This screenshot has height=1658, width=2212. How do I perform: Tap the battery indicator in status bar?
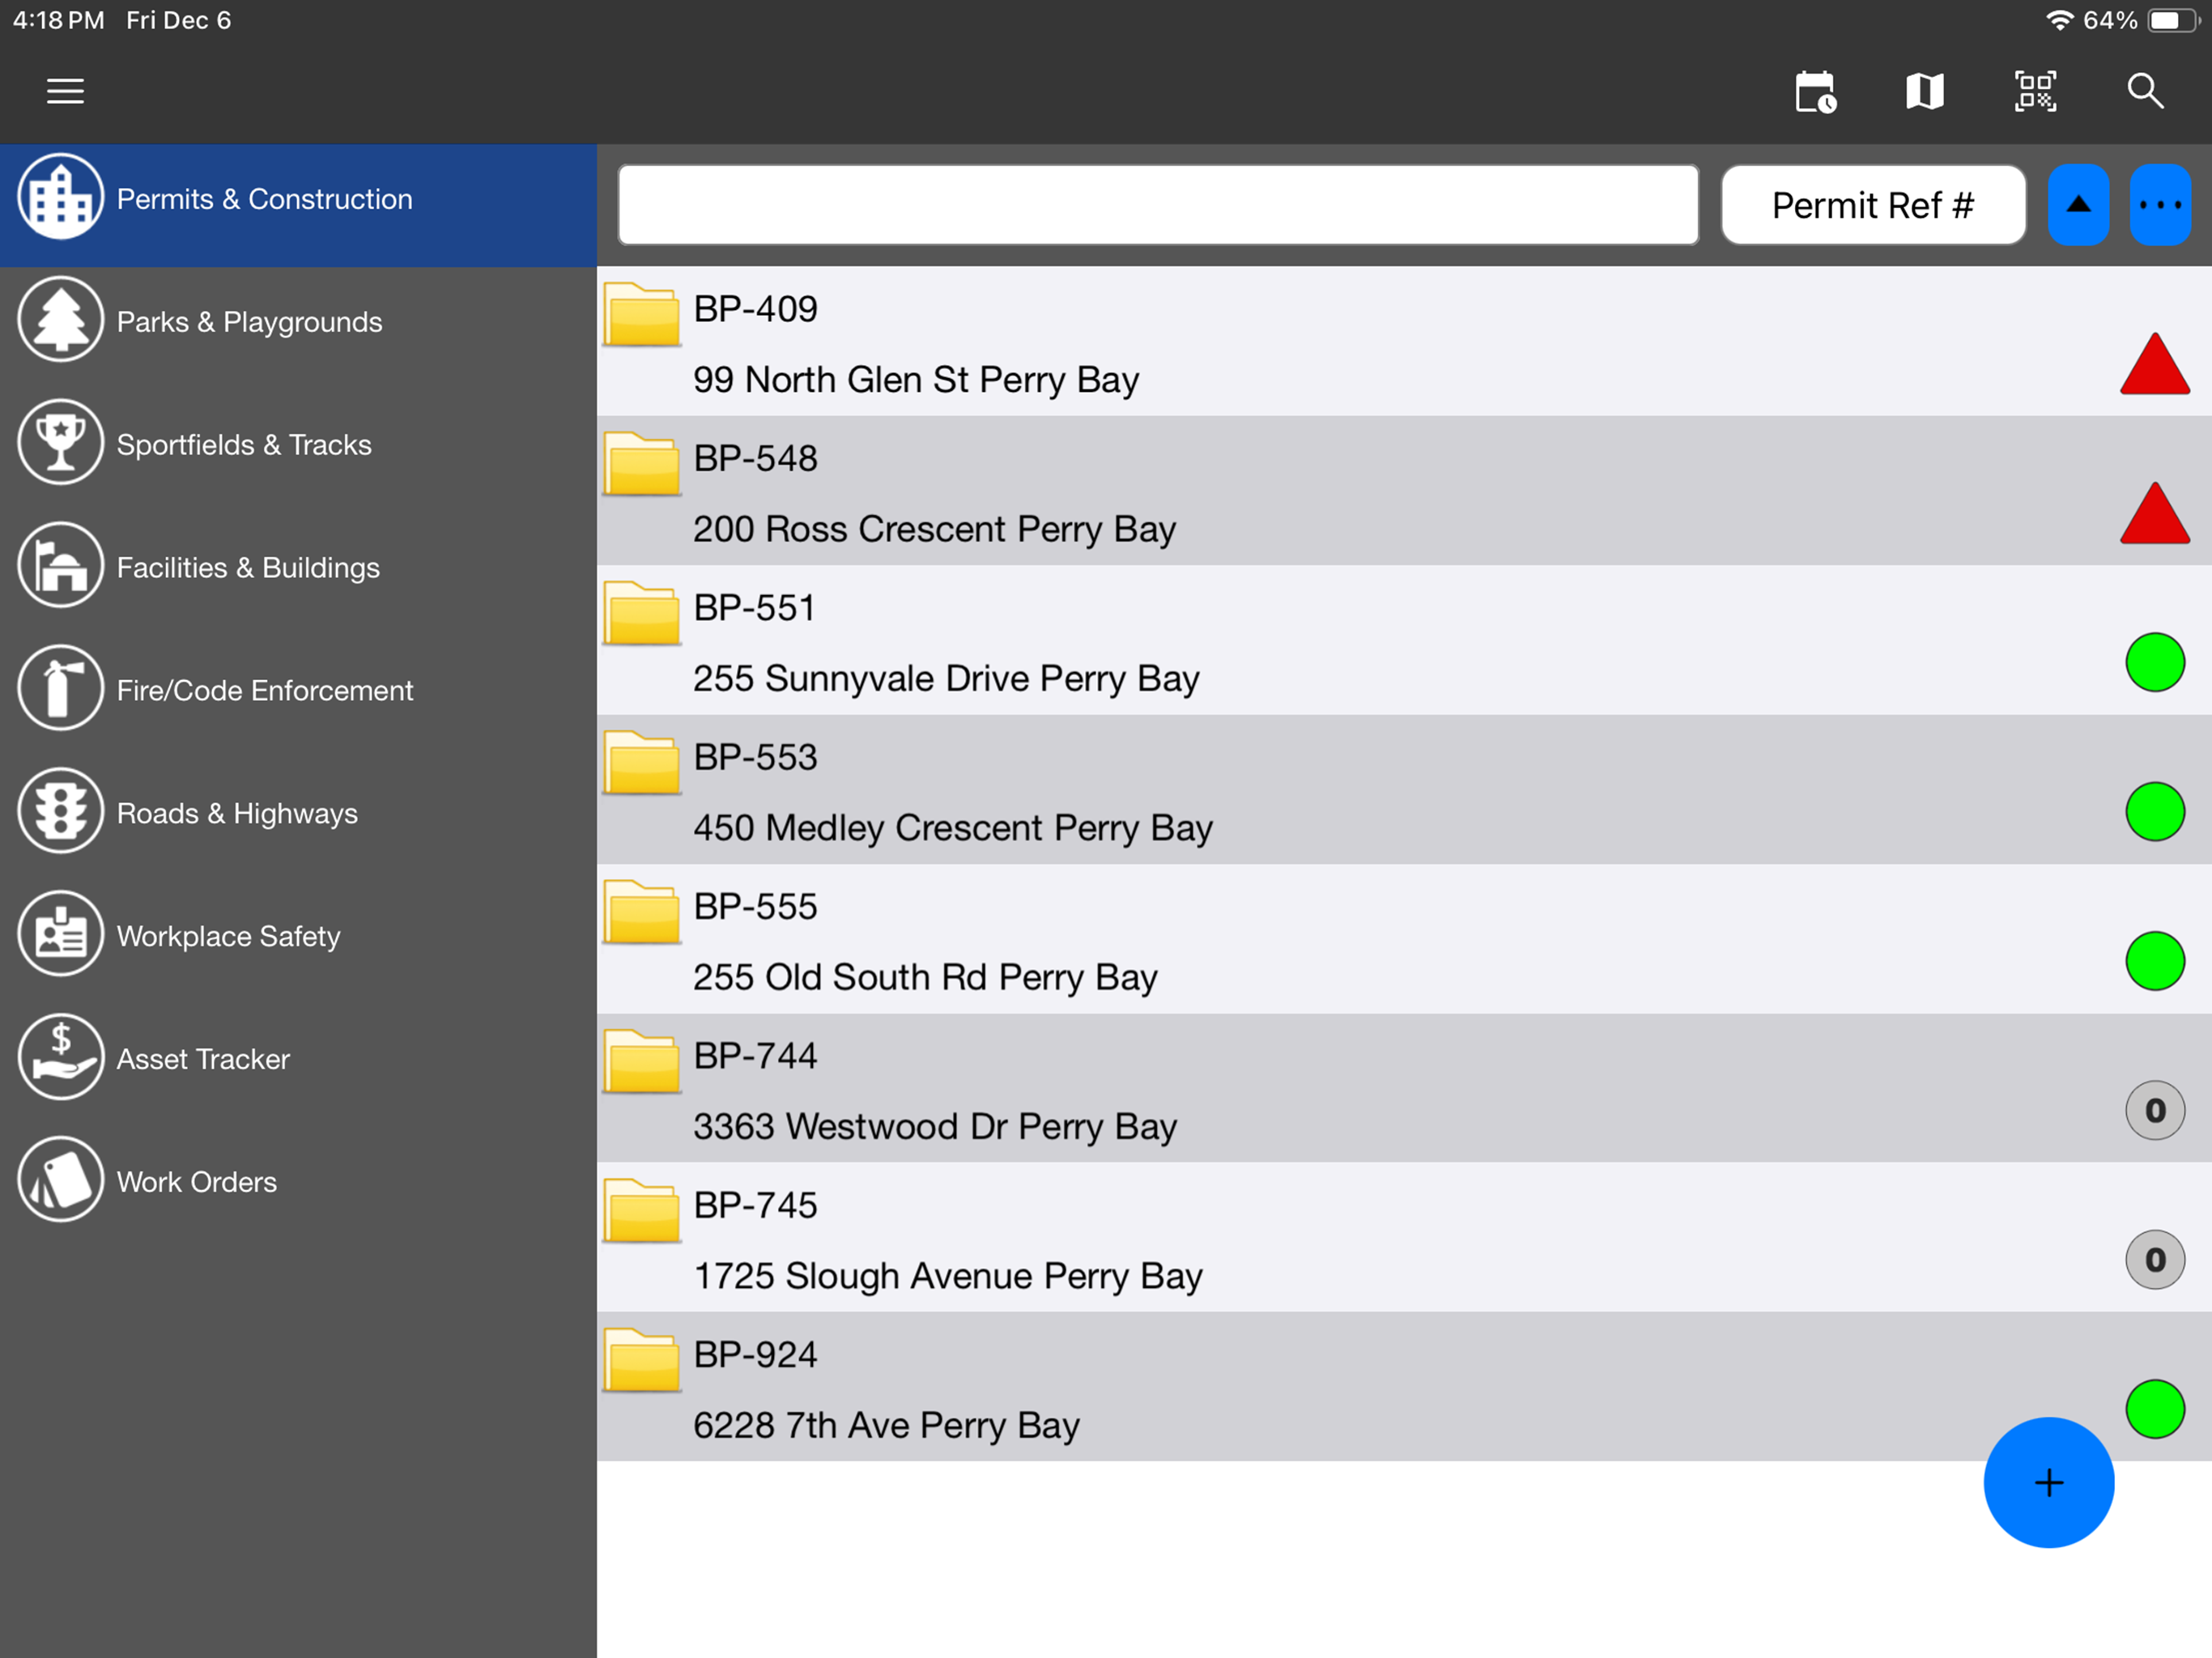tap(2172, 20)
